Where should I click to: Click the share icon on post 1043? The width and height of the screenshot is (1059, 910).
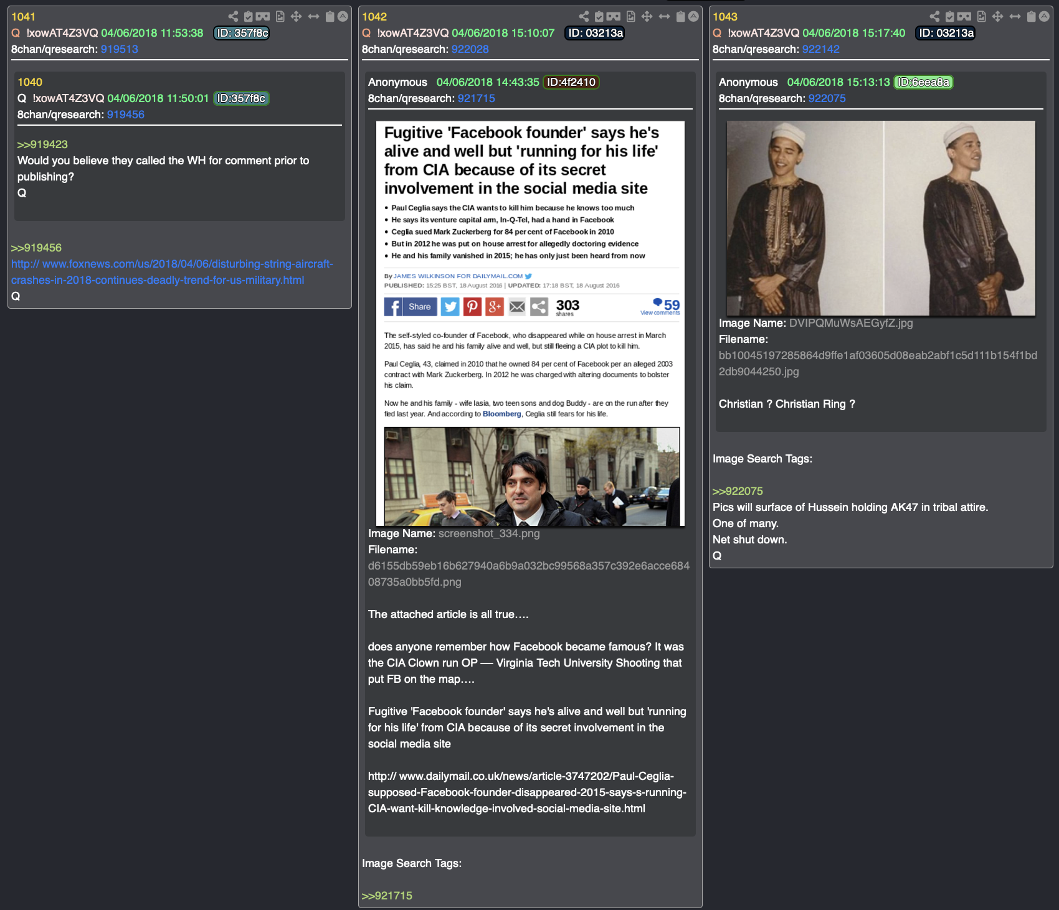pyautogui.click(x=934, y=16)
